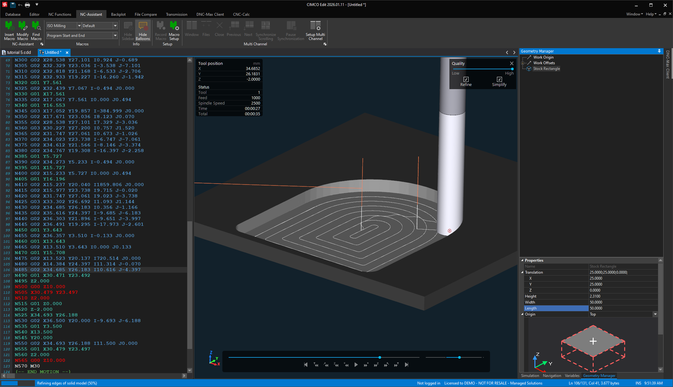Collapse the Properties section

[x=522, y=260]
